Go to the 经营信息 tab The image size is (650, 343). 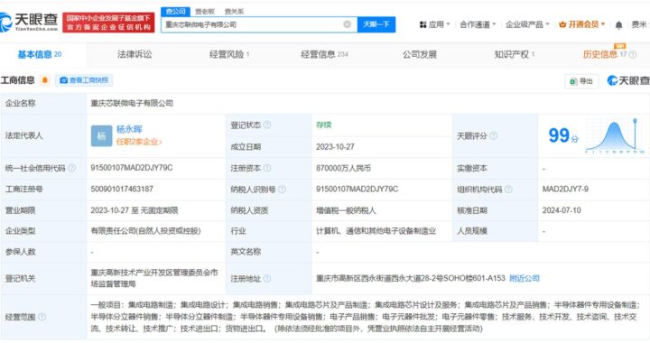tap(325, 55)
